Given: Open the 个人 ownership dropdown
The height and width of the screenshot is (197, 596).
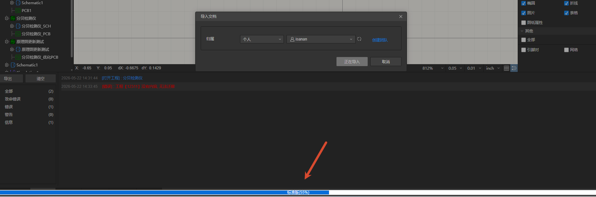Looking at the screenshot, I should (262, 39).
